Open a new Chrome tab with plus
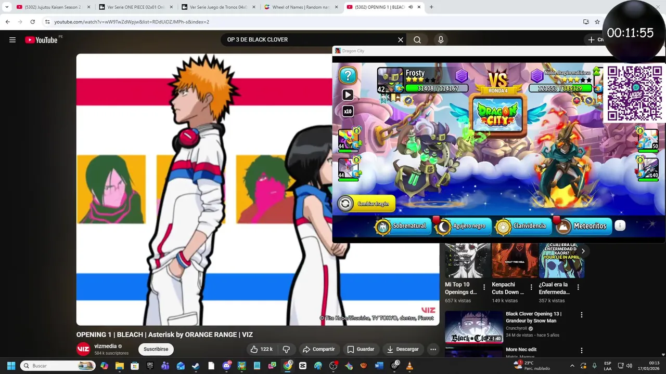This screenshot has height=374, width=666. 431,7
